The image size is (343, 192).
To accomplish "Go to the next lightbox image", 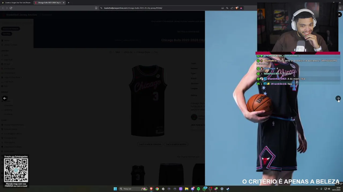I will coord(338,98).
